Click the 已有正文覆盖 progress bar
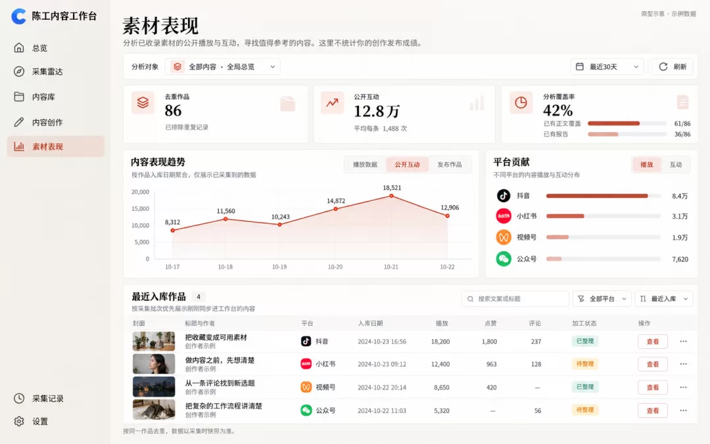The image size is (710, 444). [x=627, y=123]
